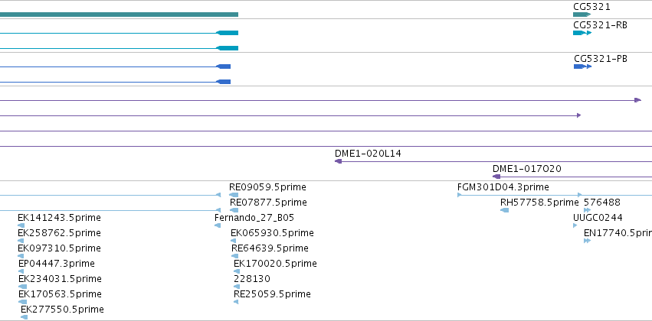The image size is (652, 321).
Task: Click the EK277550.5prime arrow glyph
Action: (x=24, y=317)
